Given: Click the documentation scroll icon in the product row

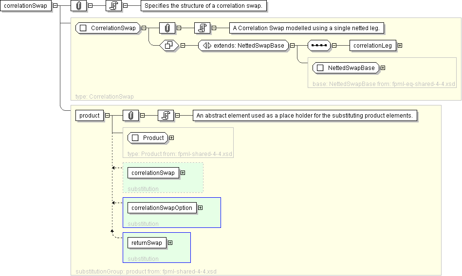Looking at the screenshot, I should pos(166,116).
